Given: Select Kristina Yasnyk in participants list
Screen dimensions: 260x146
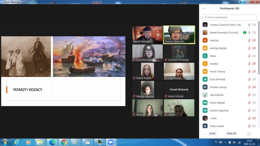Looking at the screenshot, I should coord(218,87).
